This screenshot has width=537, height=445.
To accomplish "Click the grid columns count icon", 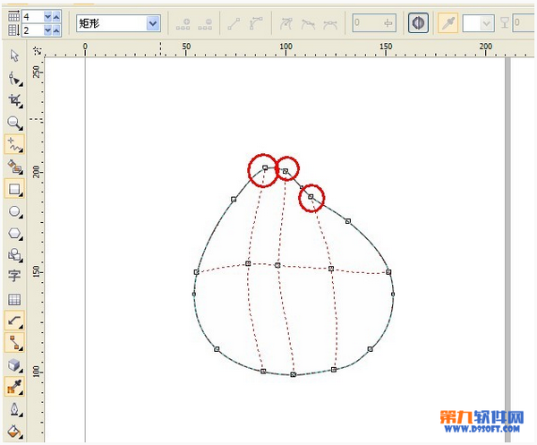I will point(13,16).
